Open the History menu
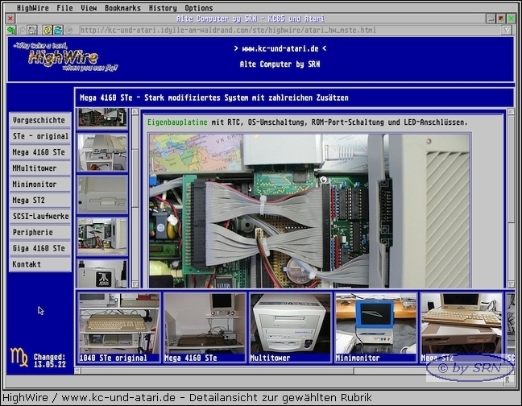522x406 pixels. [163, 8]
